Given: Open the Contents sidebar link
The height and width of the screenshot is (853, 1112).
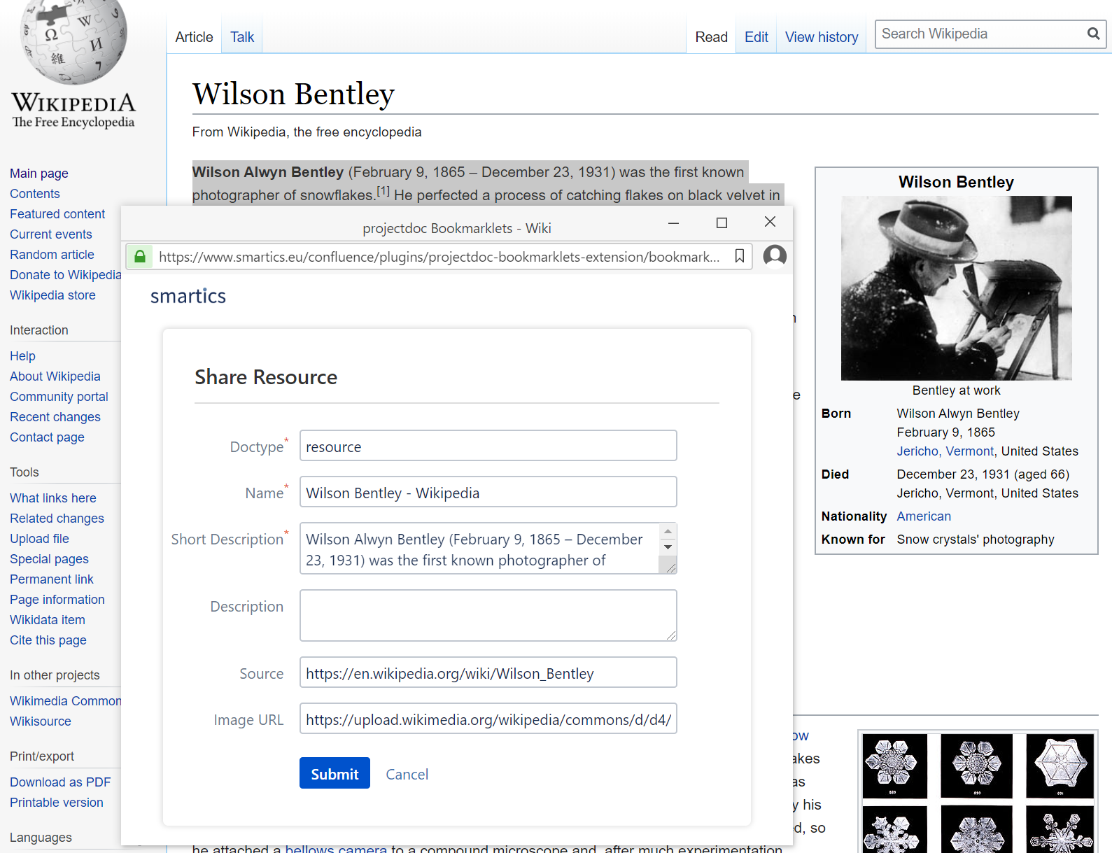Looking at the screenshot, I should click(35, 194).
